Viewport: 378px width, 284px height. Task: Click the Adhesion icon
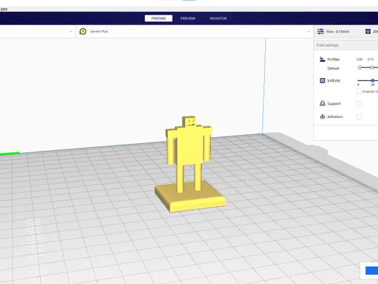pyautogui.click(x=322, y=117)
